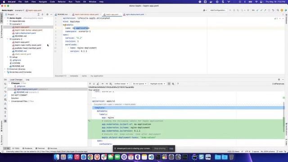Click the pencil edit source icon in diff toolbar
Viewport: 288px width, 162px height.
(x=98, y=84)
